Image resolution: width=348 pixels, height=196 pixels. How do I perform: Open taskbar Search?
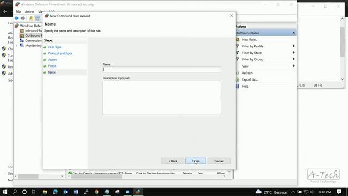pos(15,192)
